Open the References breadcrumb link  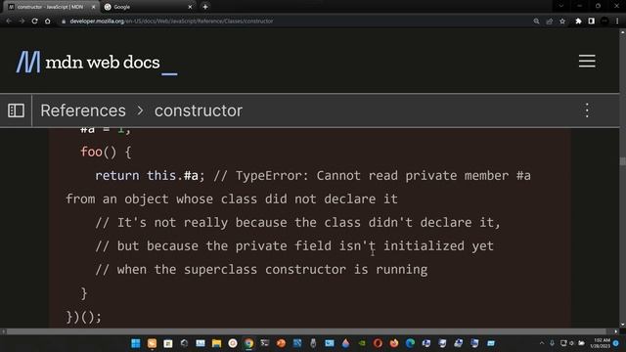click(83, 110)
